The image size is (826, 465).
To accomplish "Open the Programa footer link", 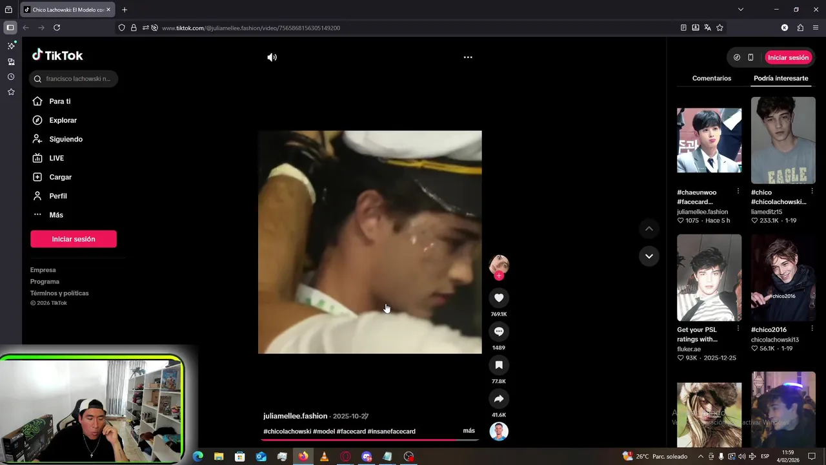I will coord(45,282).
